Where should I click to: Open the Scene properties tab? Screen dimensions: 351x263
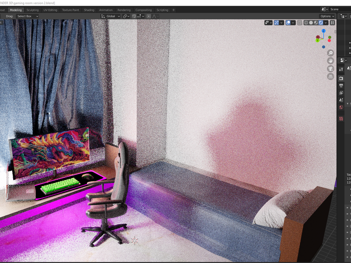click(x=341, y=100)
